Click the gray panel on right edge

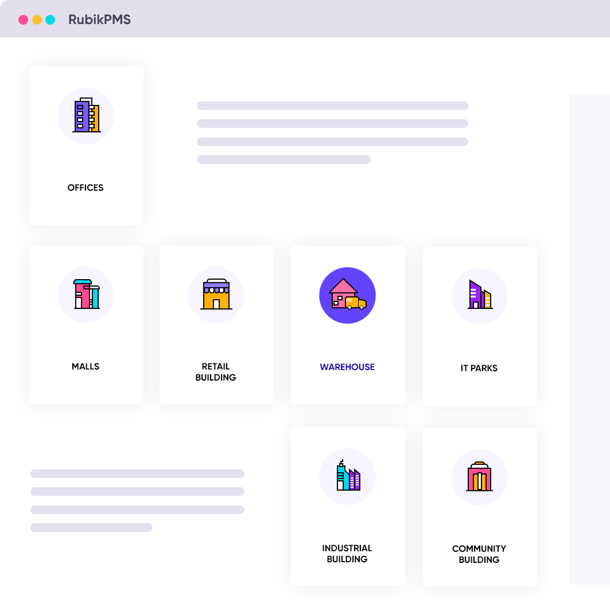(x=589, y=338)
